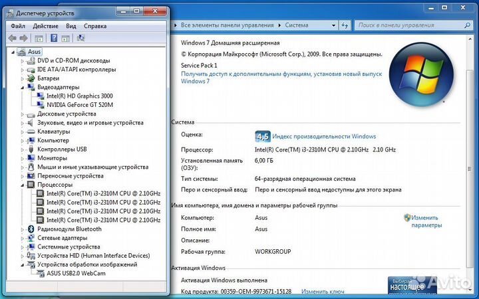
Task: Expand the DVD и CD-ROM дисководы node
Action: [x=23, y=60]
